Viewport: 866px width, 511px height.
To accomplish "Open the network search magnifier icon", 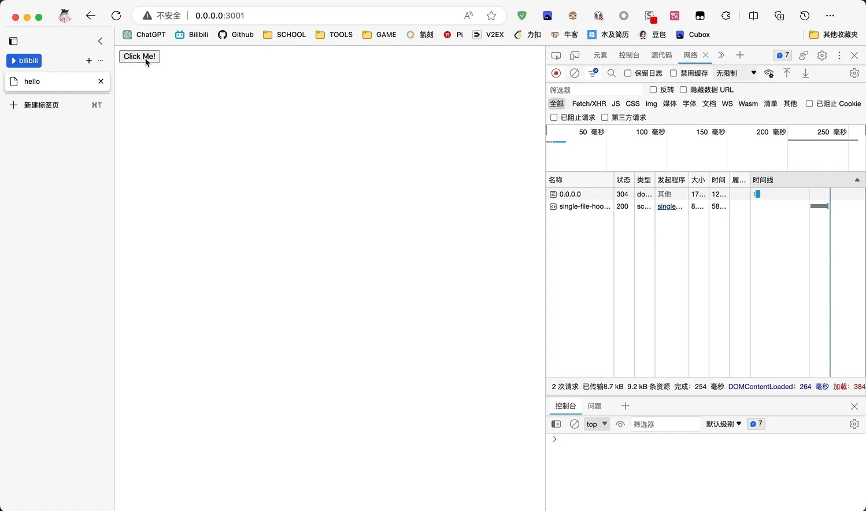I will 611,73.
